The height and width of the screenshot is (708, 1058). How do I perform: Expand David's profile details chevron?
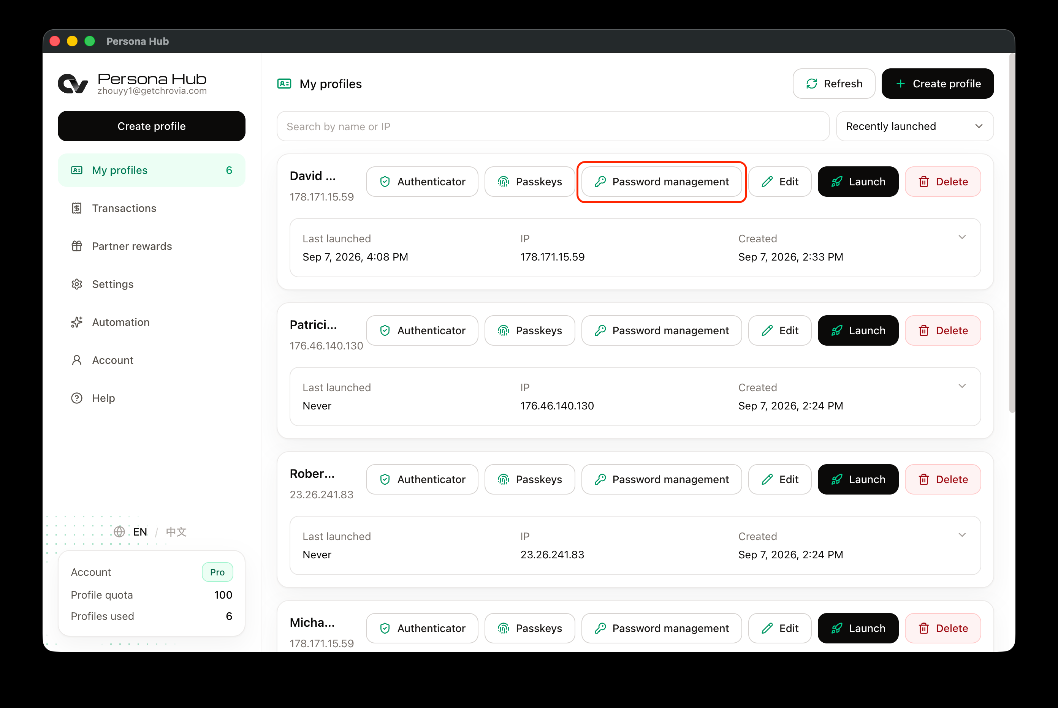pyautogui.click(x=962, y=237)
